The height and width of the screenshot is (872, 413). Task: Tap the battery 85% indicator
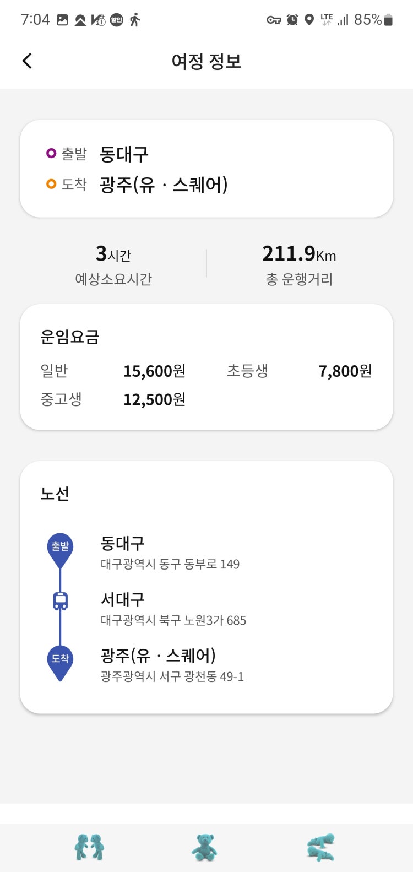(374, 20)
